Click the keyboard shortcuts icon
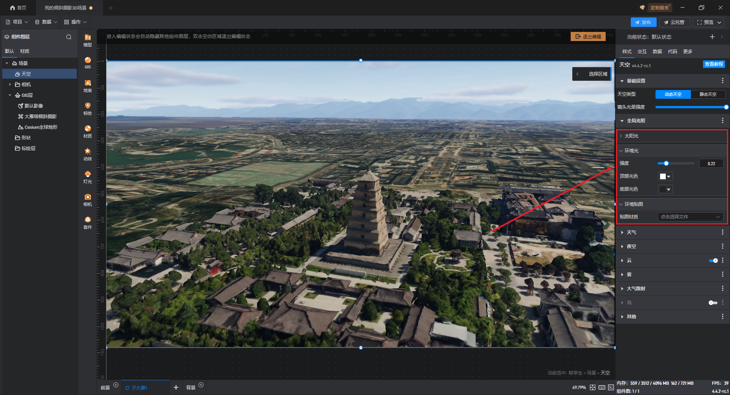Screen dimensions: 730x395 (601, 387)
